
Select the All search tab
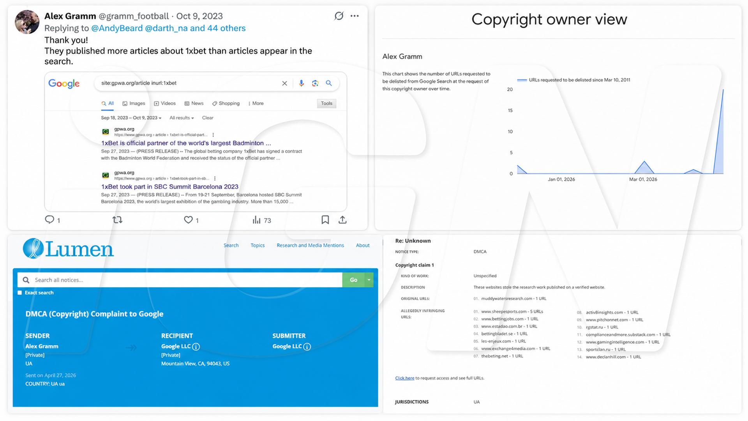pos(108,103)
